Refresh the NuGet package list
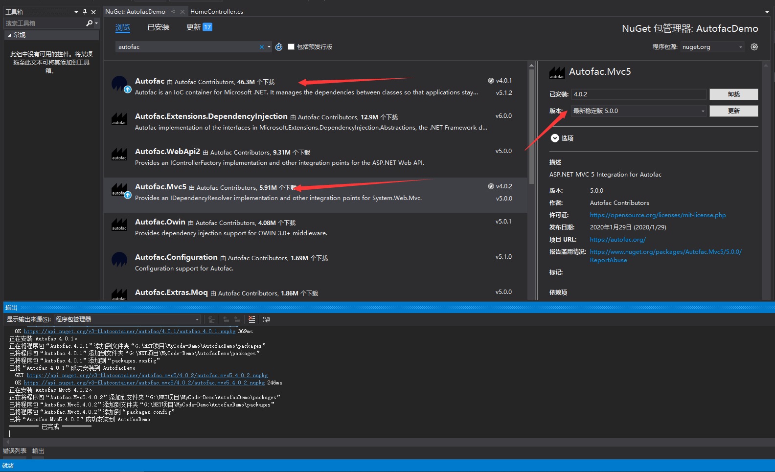Image resolution: width=775 pixels, height=472 pixels. coord(279,47)
